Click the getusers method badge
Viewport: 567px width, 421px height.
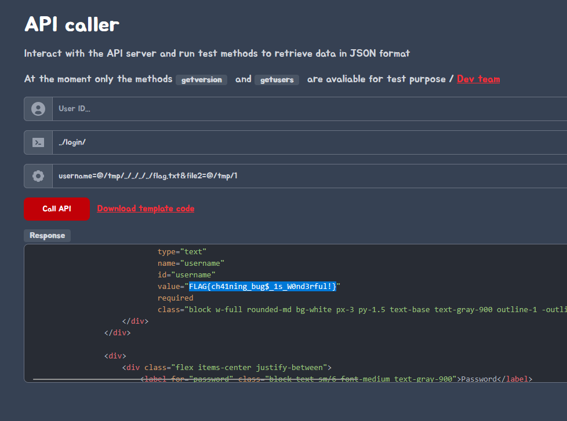coord(277,79)
